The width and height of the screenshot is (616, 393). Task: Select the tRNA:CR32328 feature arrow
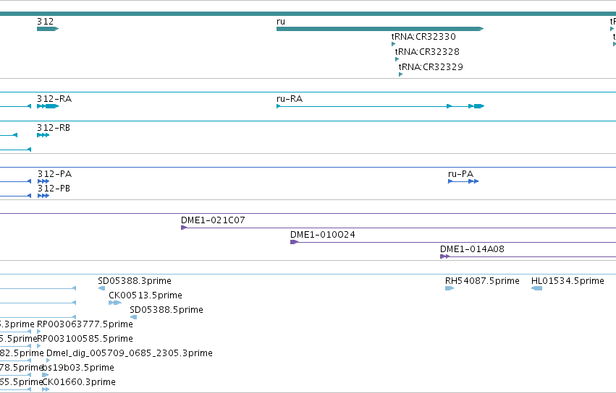[x=397, y=59]
